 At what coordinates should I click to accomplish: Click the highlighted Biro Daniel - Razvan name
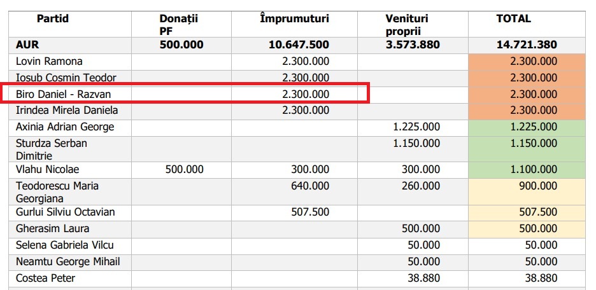(x=64, y=94)
